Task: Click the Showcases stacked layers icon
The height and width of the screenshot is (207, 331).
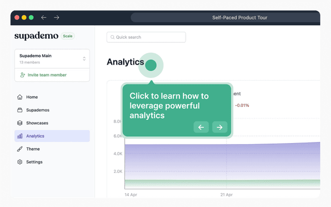Action: (x=20, y=123)
